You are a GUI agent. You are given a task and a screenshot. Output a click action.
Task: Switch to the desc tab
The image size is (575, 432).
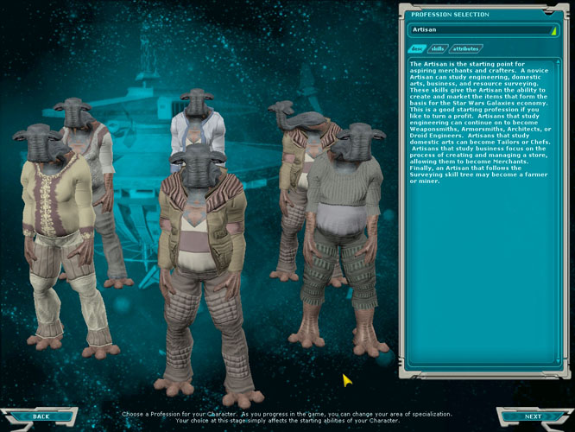(416, 48)
